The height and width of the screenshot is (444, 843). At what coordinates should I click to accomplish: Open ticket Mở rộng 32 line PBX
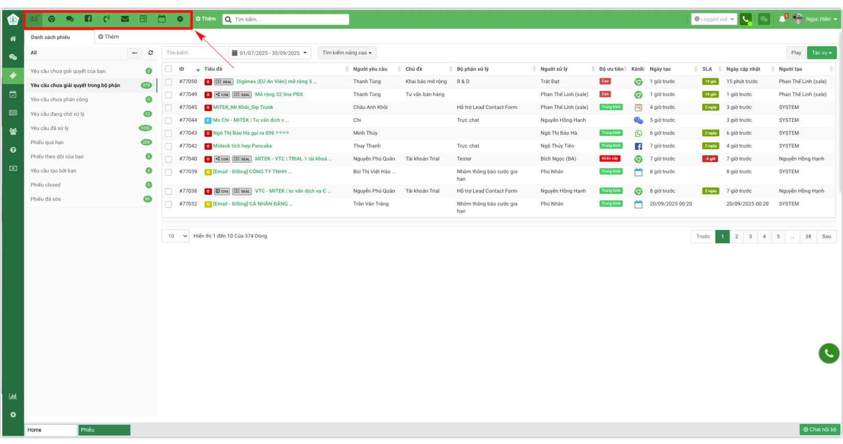click(279, 94)
